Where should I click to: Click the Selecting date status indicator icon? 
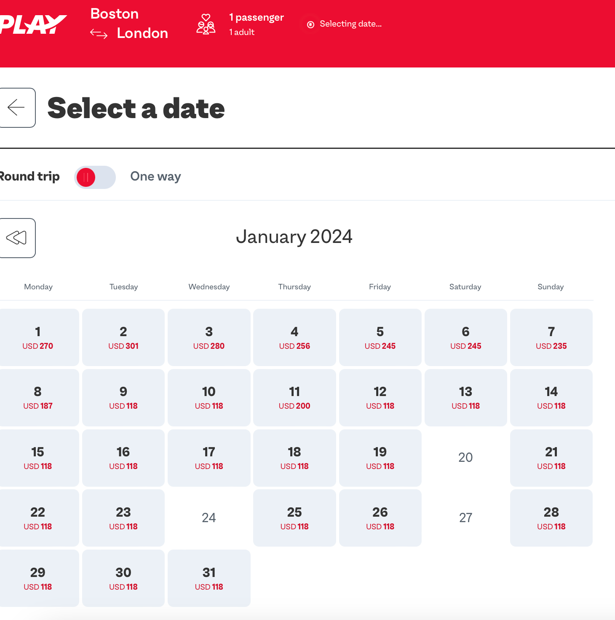(x=311, y=24)
